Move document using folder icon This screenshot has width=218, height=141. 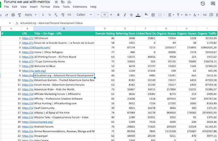pyautogui.click(x=63, y=2)
